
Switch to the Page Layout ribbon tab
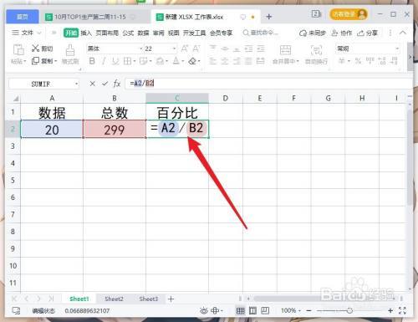[107, 33]
